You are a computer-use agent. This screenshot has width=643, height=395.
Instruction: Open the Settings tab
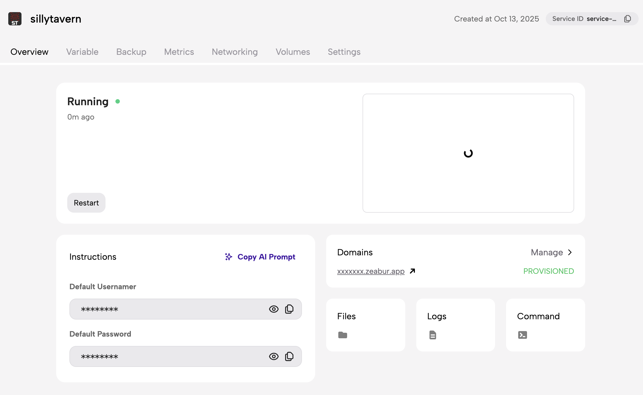(344, 52)
